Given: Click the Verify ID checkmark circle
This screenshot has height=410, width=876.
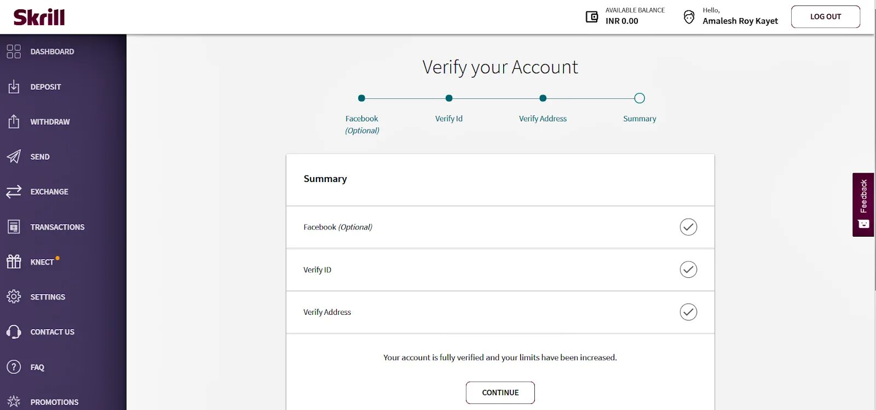Looking at the screenshot, I should coord(688,270).
